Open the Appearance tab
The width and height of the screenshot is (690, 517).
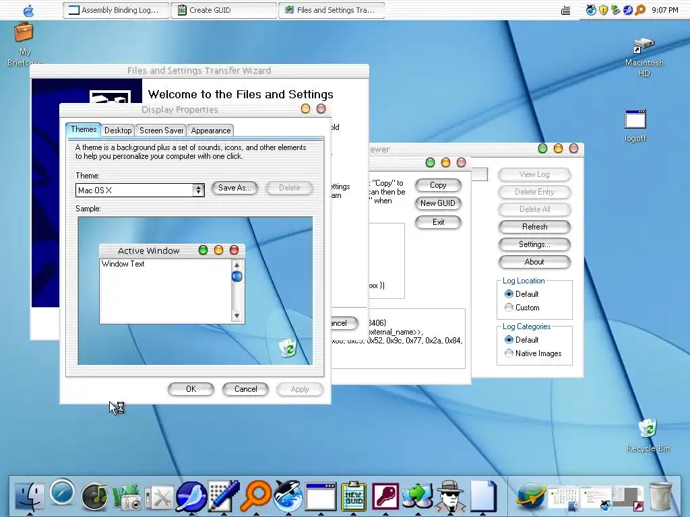(x=211, y=130)
